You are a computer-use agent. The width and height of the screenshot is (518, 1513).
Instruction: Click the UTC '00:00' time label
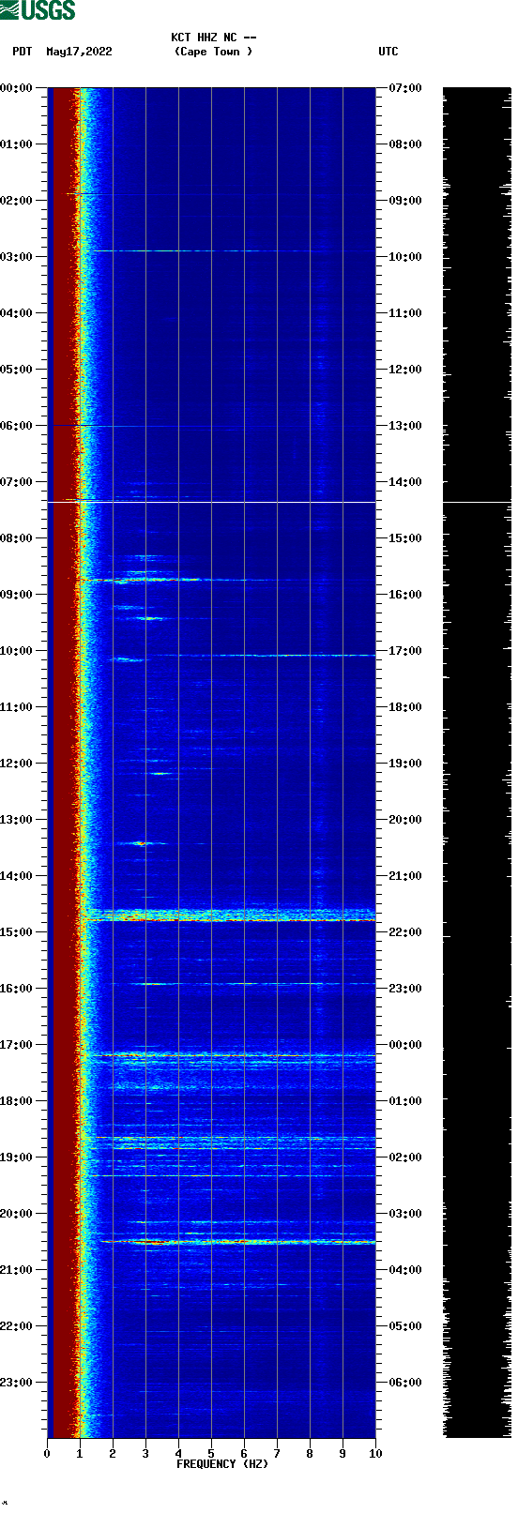tap(405, 1045)
